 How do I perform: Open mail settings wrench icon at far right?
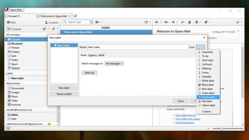point(238,22)
